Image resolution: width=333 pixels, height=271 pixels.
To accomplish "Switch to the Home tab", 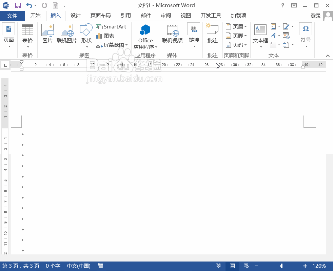I will (x=36, y=16).
